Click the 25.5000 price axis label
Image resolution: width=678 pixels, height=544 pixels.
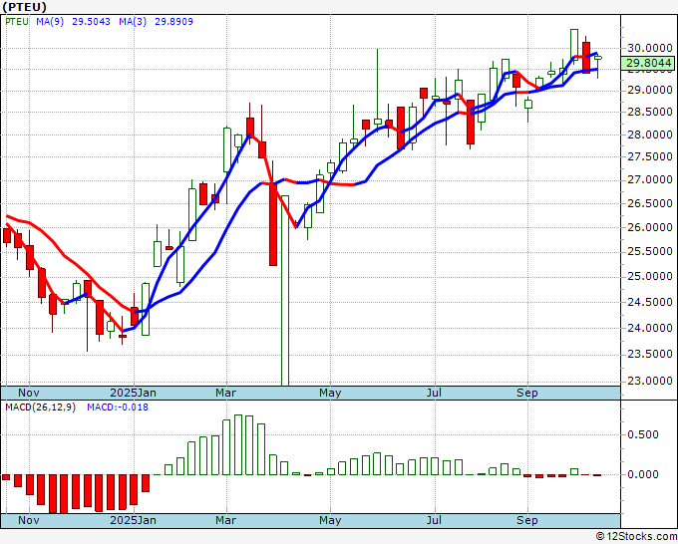[650, 251]
